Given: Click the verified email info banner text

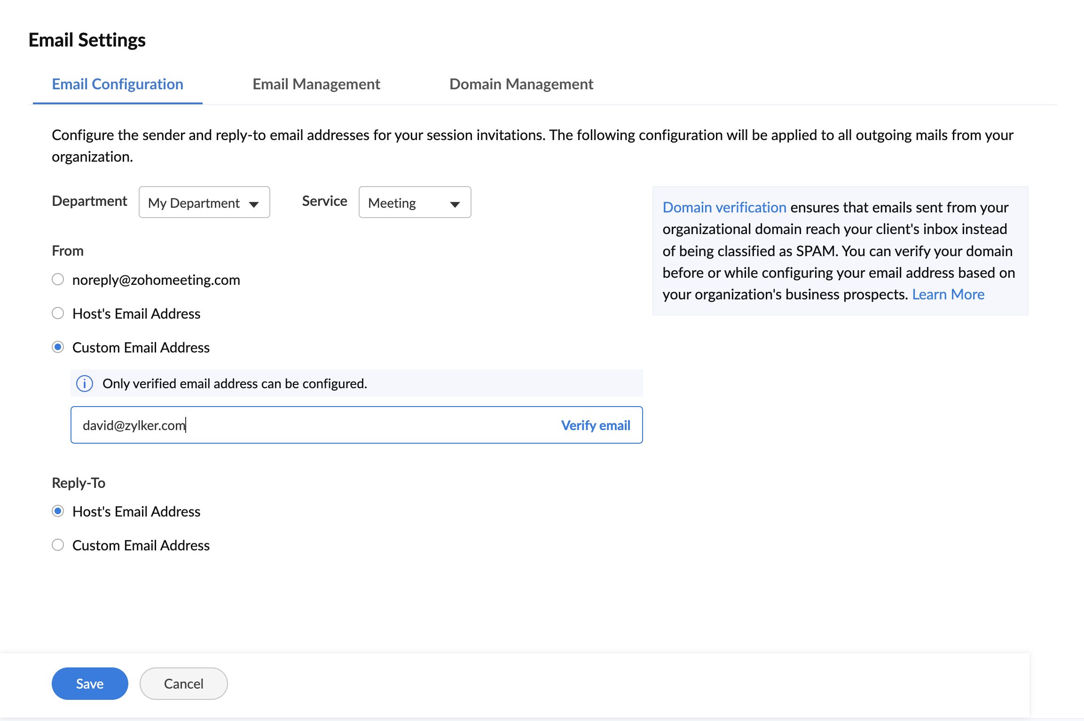Looking at the screenshot, I should pos(235,384).
